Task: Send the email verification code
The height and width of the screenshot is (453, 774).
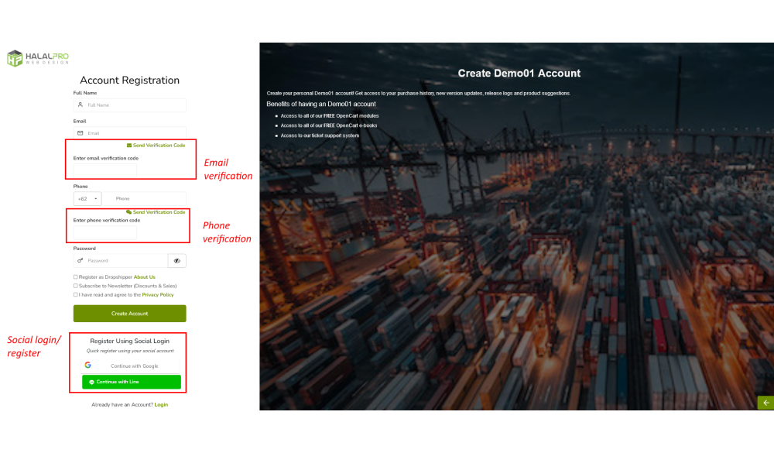Action: point(156,146)
